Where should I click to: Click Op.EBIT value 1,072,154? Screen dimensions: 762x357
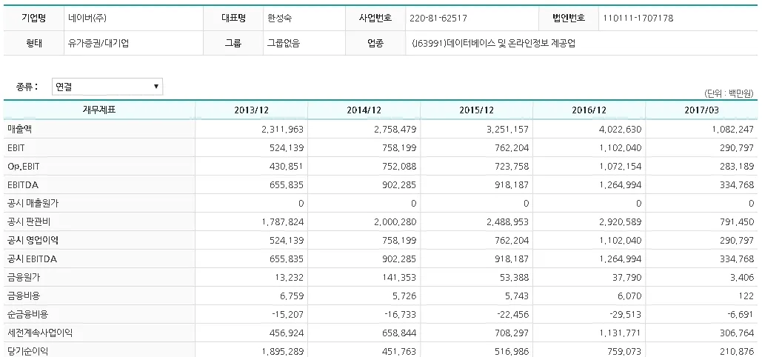(619, 167)
